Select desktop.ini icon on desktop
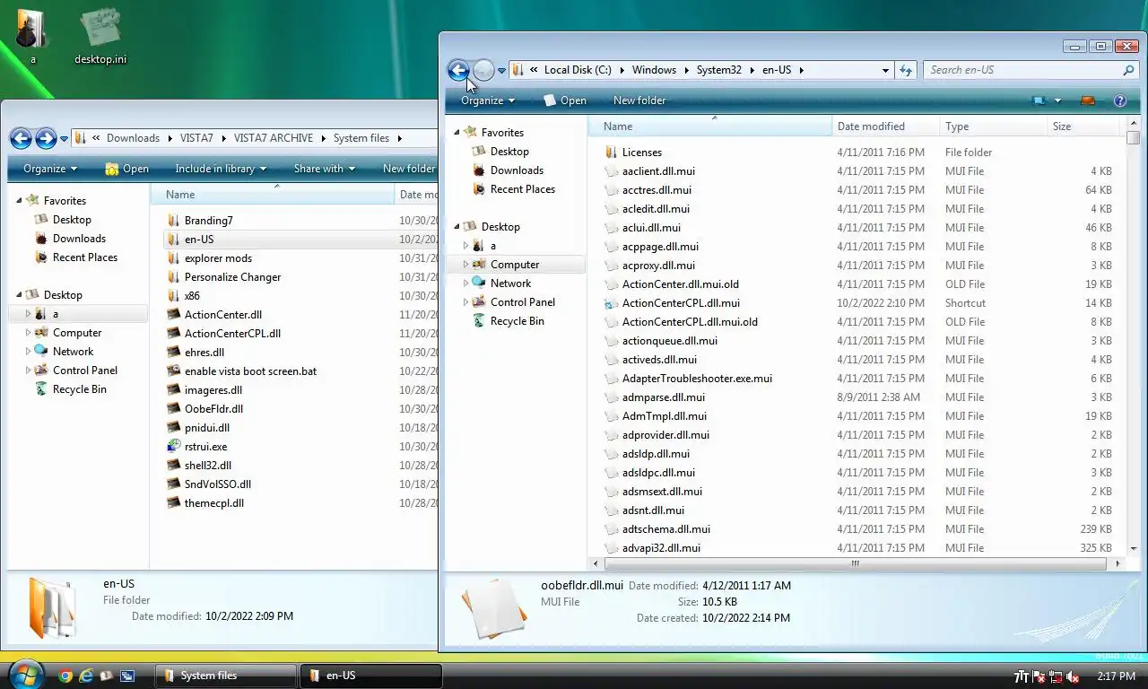The height and width of the screenshot is (689, 1148). tap(100, 37)
